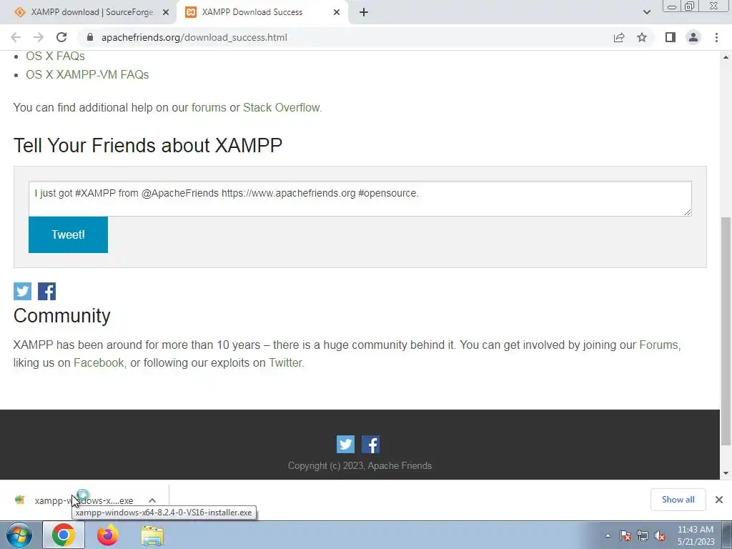Screen dimensions: 732x549
Task: Click the browser Forward arrow
Action: (x=39, y=37)
